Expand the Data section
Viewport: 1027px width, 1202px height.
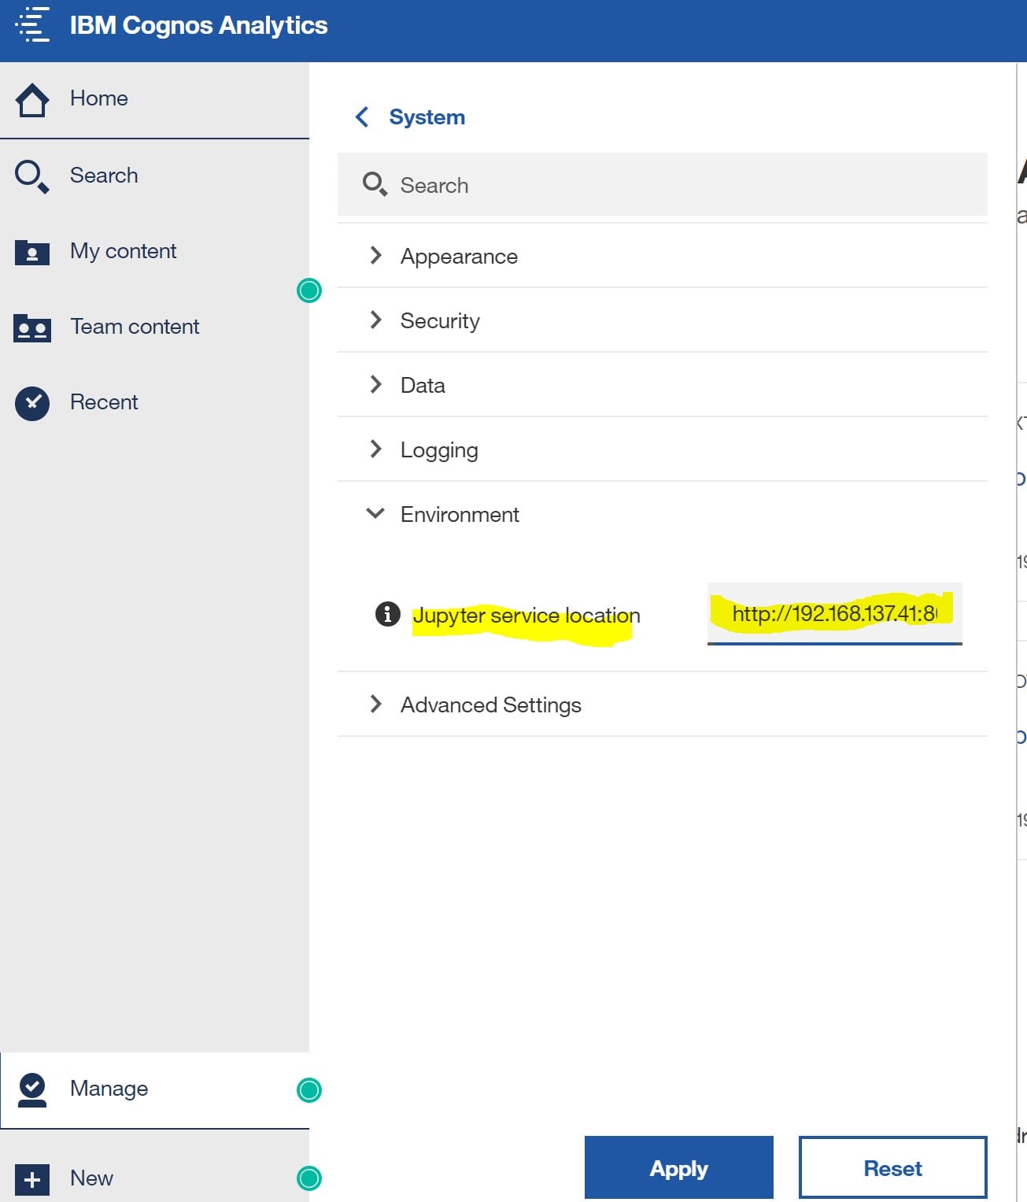pos(376,385)
